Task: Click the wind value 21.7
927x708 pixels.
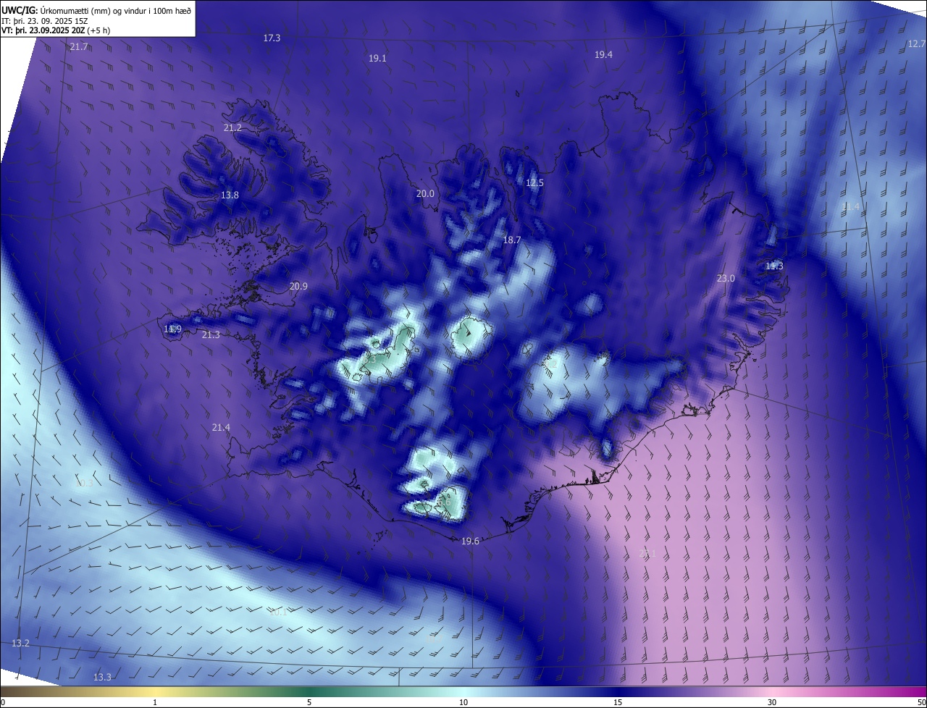Action: point(79,46)
